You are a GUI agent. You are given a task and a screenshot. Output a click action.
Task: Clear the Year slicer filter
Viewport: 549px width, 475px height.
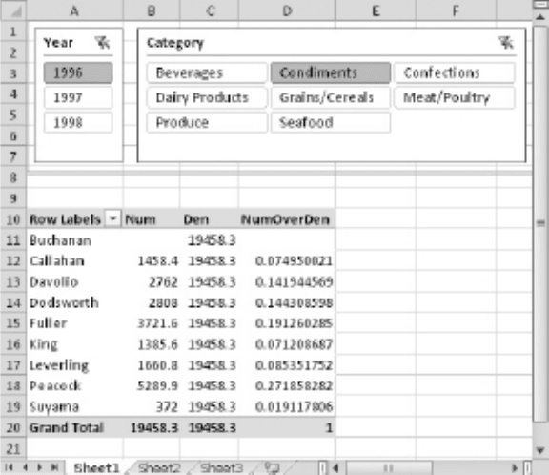[103, 43]
